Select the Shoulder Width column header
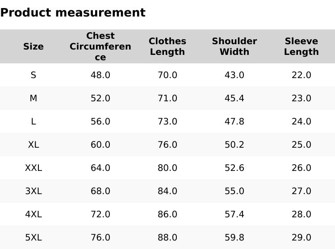The width and height of the screenshot is (335, 249). pos(234,46)
